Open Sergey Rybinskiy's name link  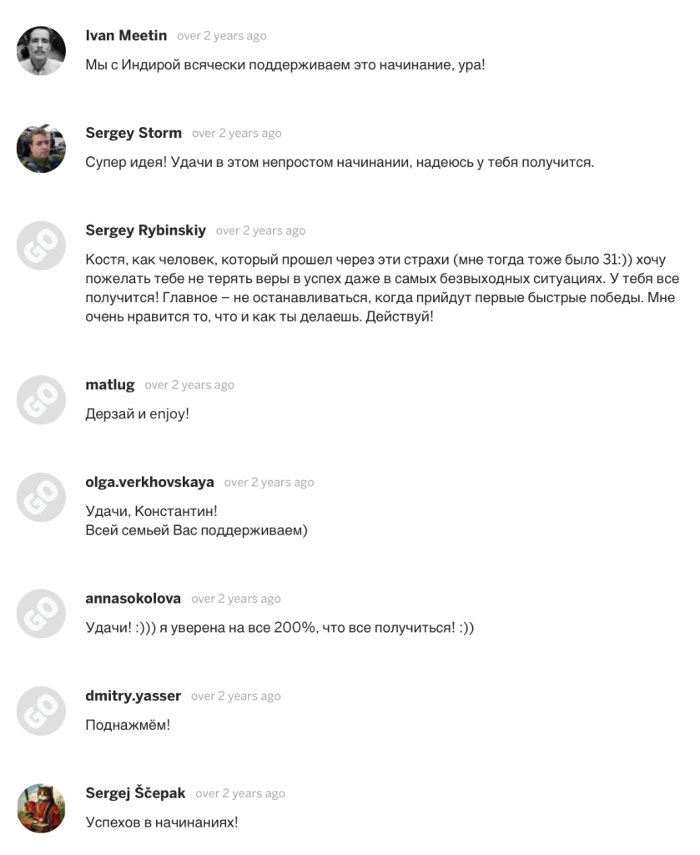145,230
